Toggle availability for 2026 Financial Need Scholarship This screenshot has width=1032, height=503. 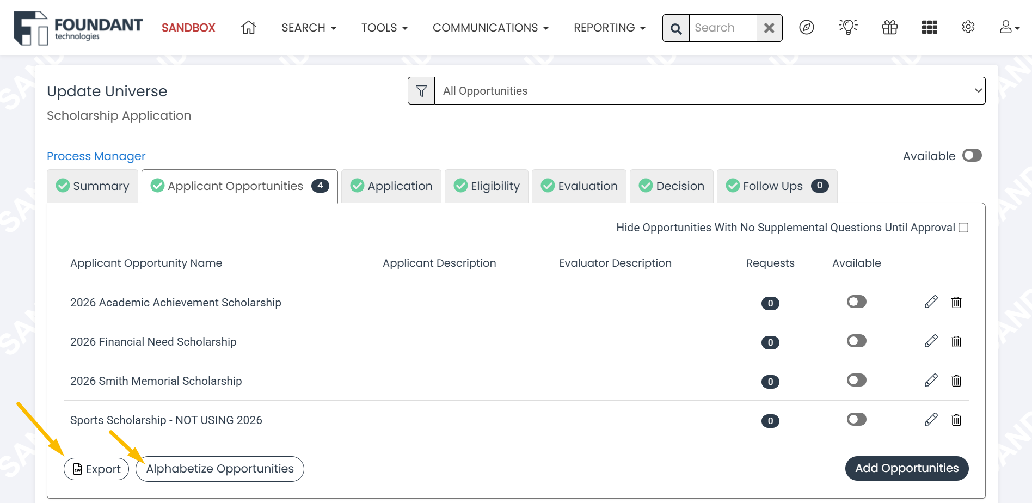pos(857,341)
